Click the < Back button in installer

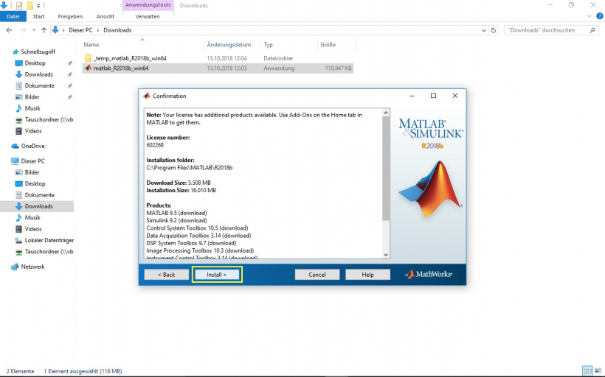(x=166, y=275)
